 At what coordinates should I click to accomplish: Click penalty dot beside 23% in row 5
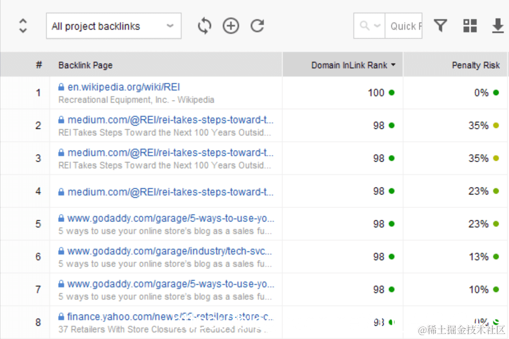click(x=496, y=224)
